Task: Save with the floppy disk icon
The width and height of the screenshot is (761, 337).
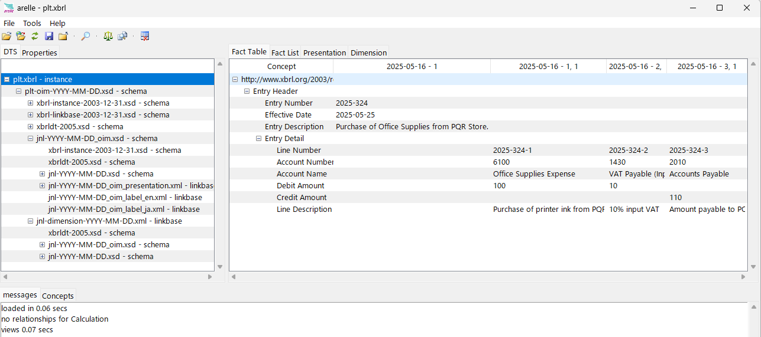Action: 49,37
